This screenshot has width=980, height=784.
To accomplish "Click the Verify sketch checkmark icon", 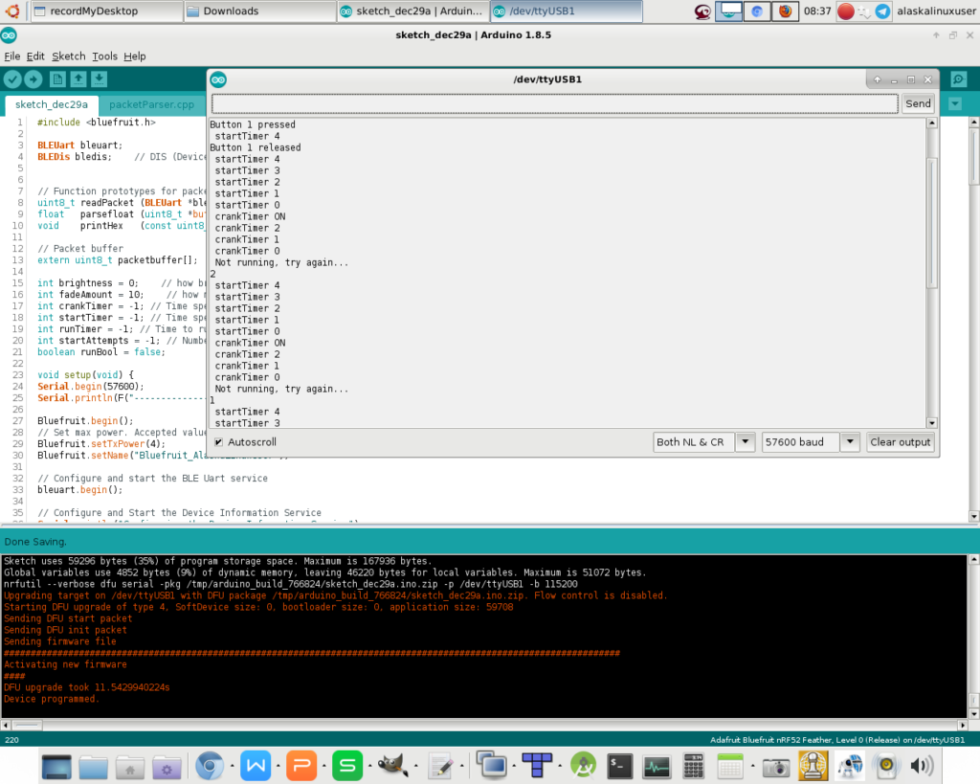I will coord(12,79).
